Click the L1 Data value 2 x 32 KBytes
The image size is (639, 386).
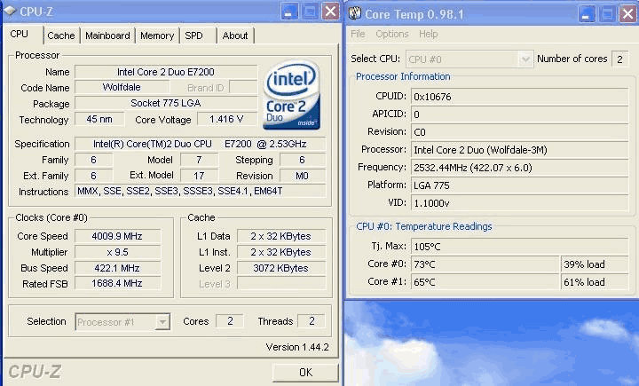tap(281, 236)
